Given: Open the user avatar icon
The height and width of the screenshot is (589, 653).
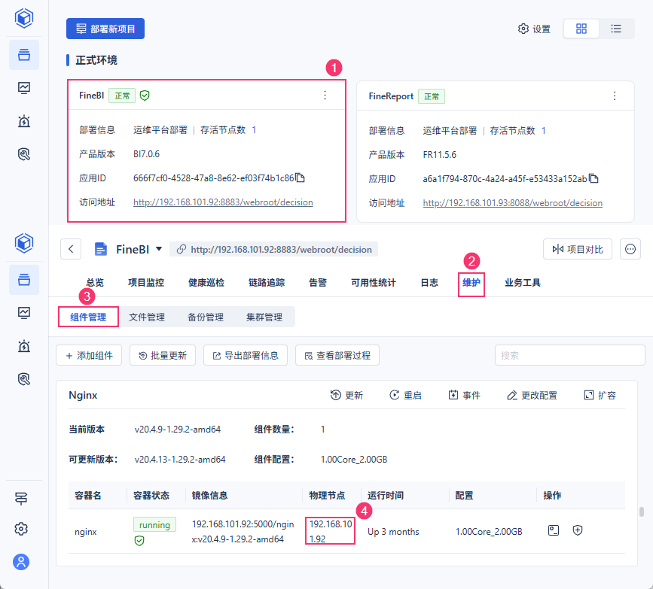Looking at the screenshot, I should click(21, 562).
